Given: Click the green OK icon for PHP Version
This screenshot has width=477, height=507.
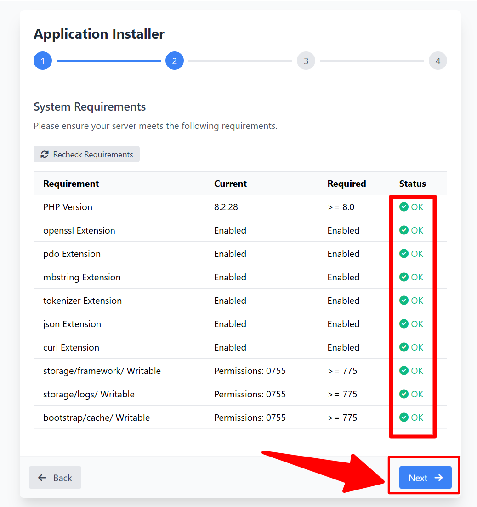Looking at the screenshot, I should click(x=404, y=207).
